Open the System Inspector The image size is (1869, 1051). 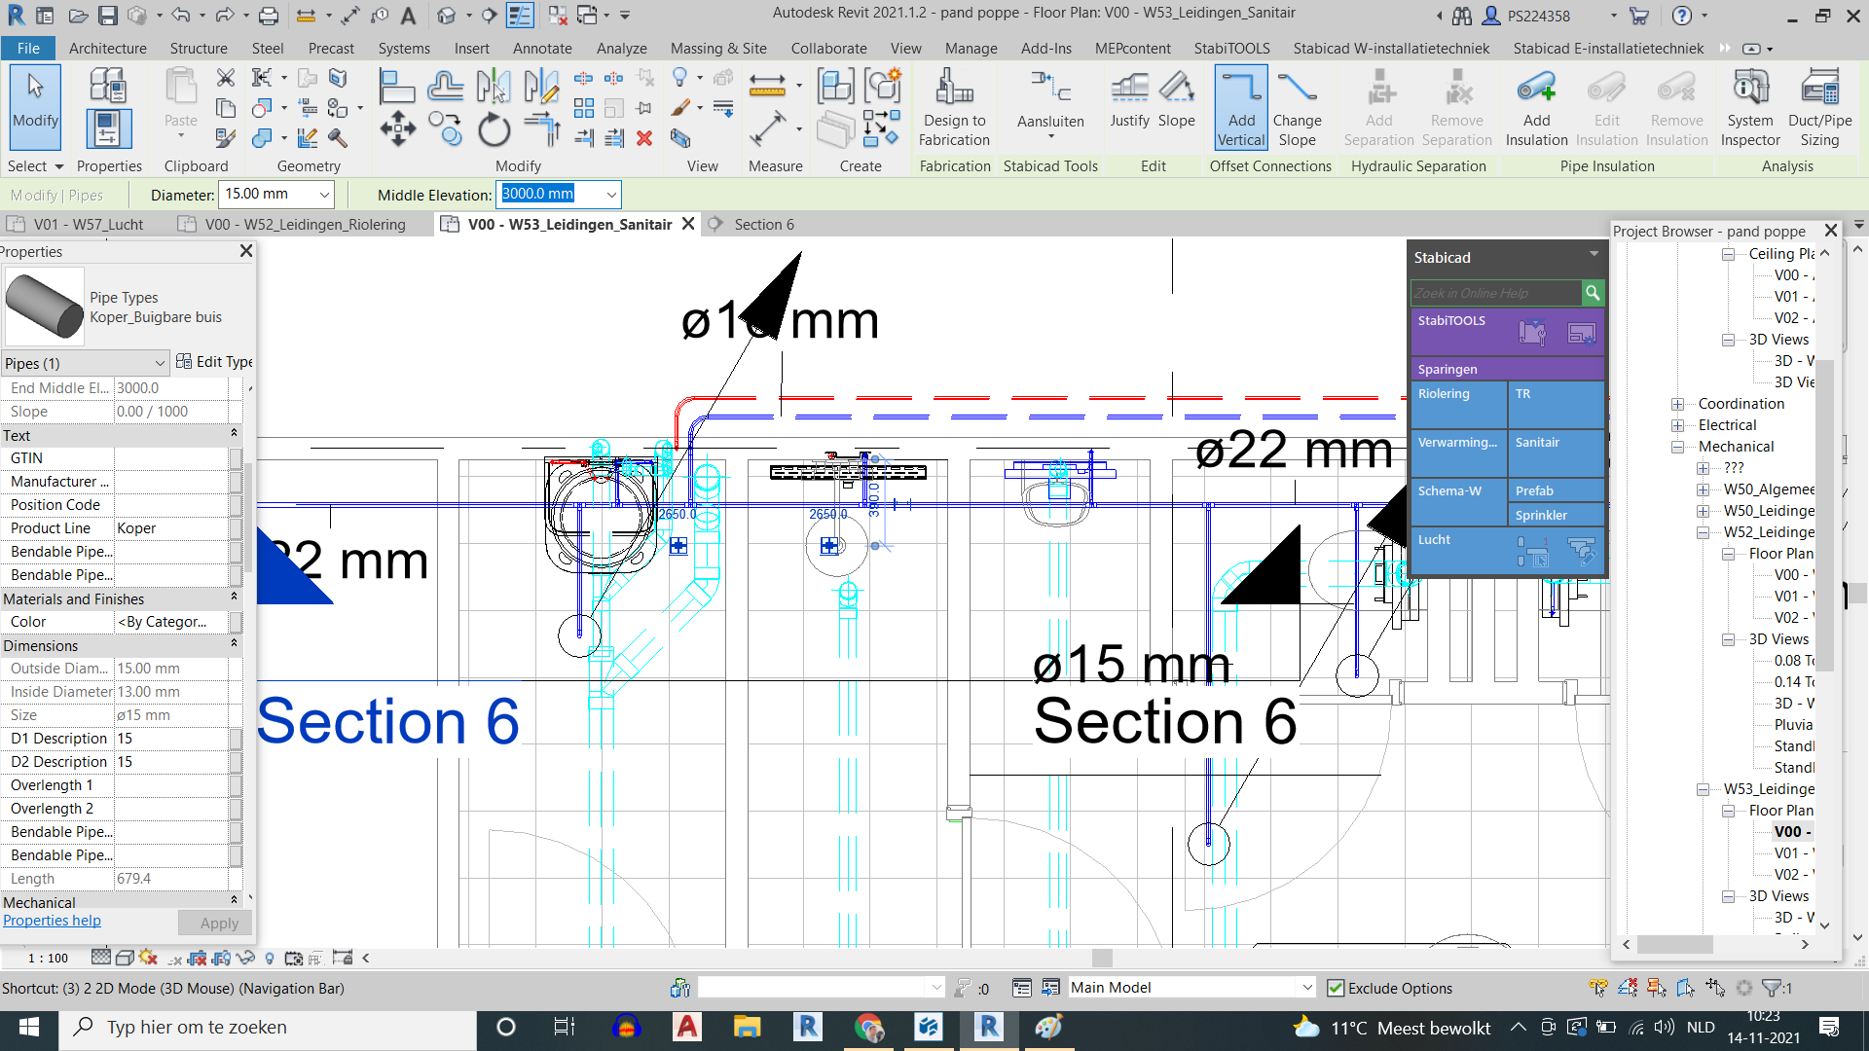click(1749, 105)
